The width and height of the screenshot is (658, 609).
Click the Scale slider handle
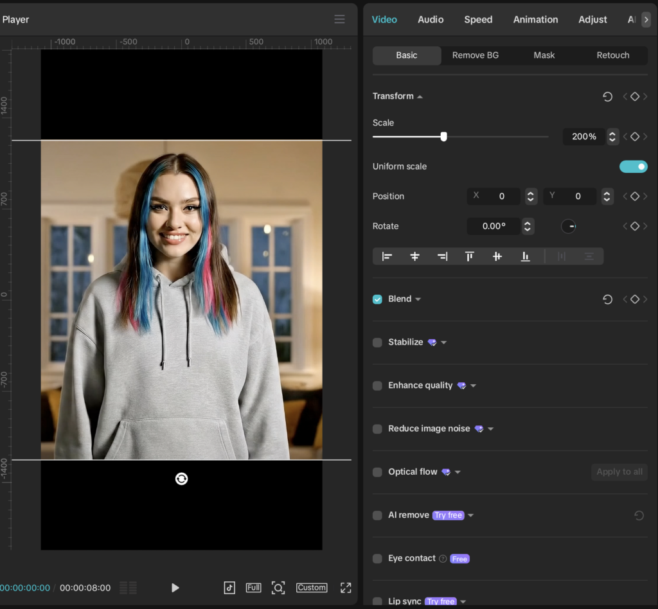tap(443, 136)
